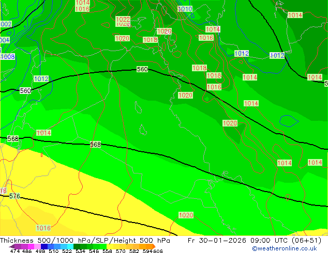Click the legend value 606

coord(158,251)
